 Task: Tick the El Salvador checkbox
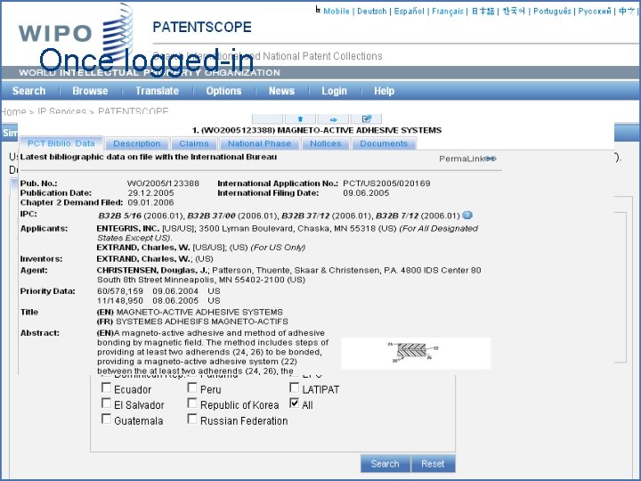[106, 404]
